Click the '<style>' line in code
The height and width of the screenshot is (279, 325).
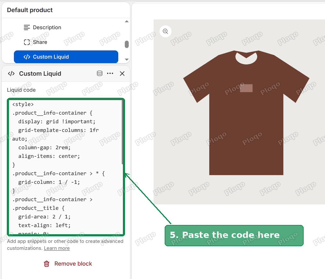(x=23, y=104)
